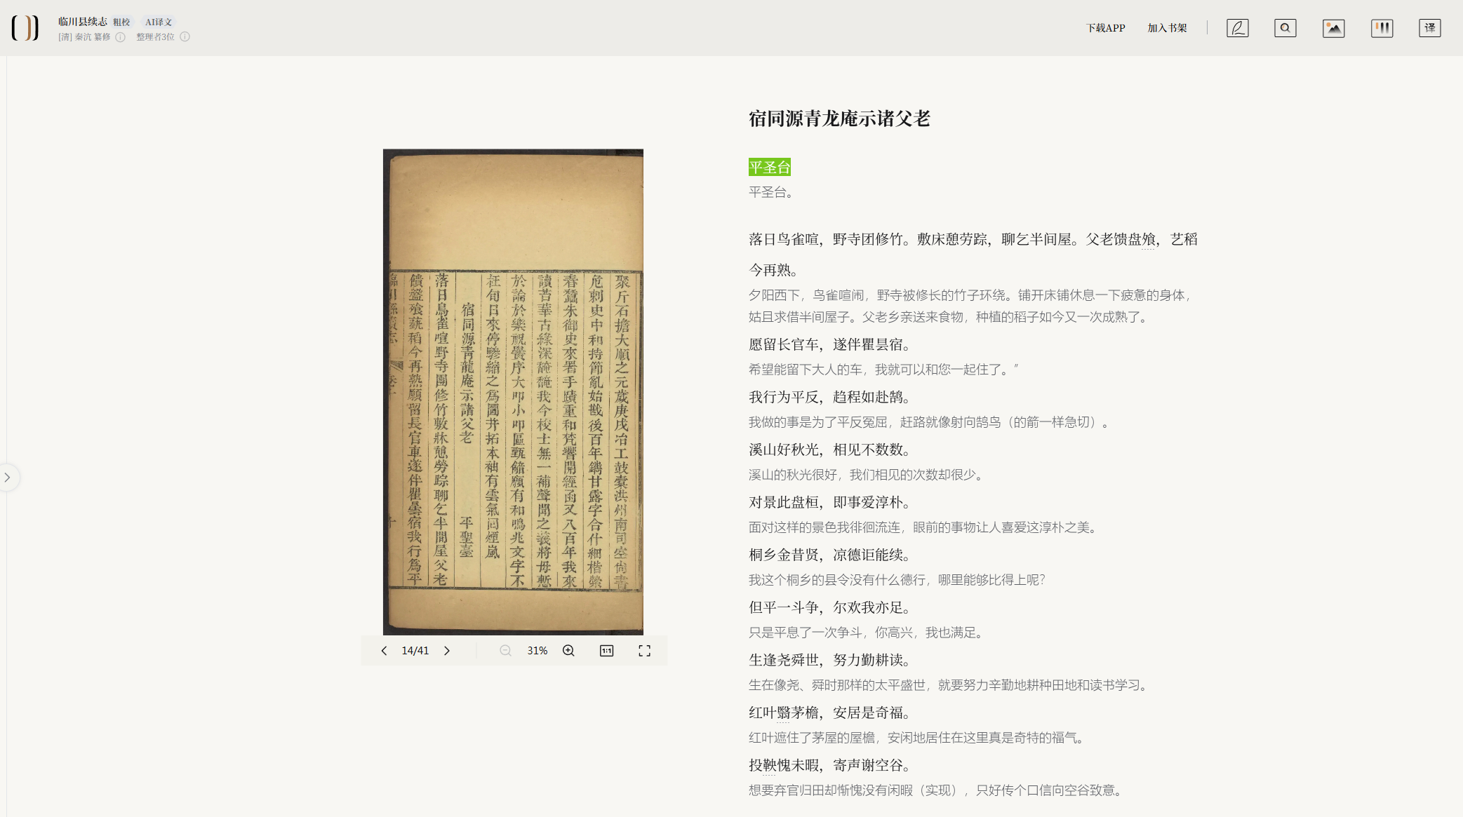Viewport: 1463px width, 817px height.
Task: Click 整理者3位 contributors label
Action: 155,37
